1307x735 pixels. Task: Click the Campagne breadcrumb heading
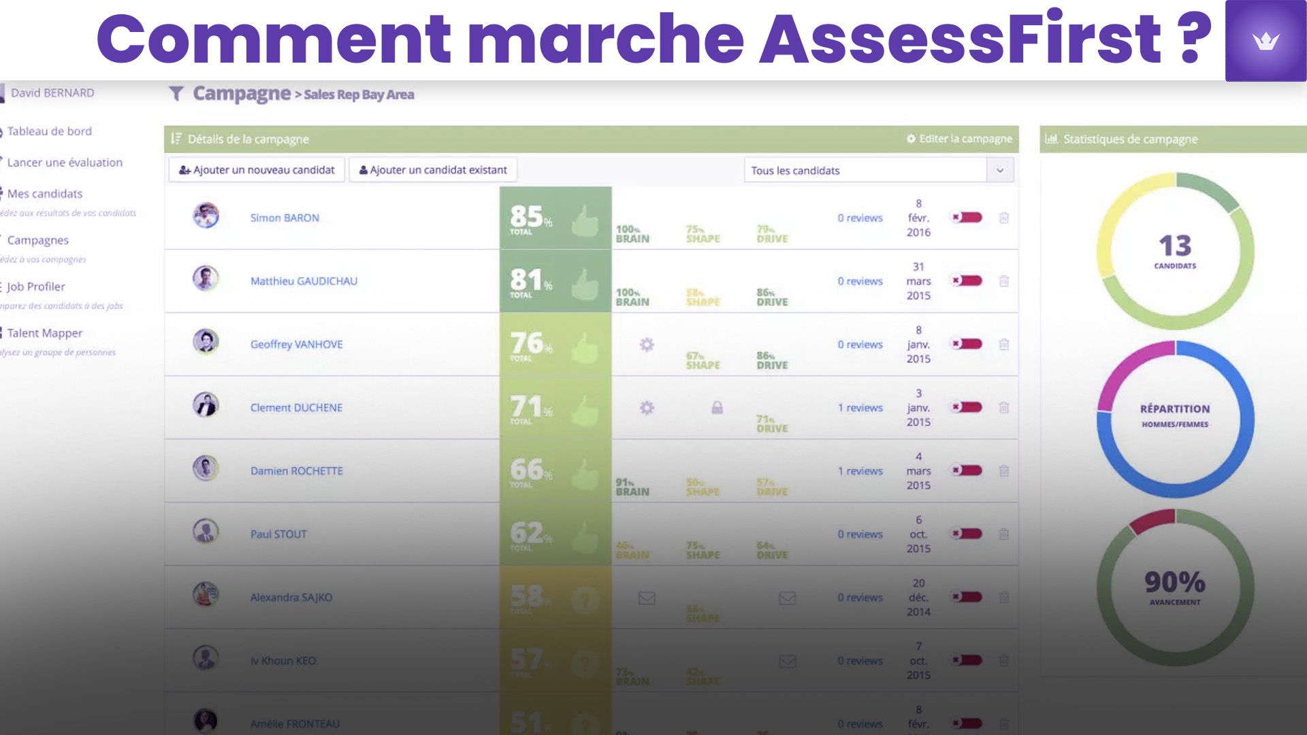point(242,93)
